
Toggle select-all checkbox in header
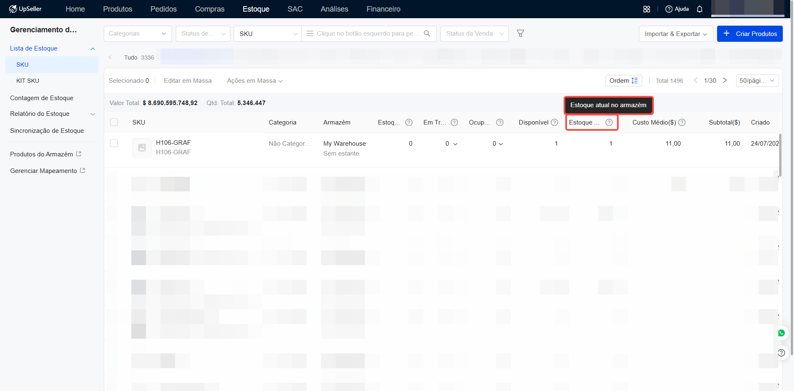coord(114,122)
